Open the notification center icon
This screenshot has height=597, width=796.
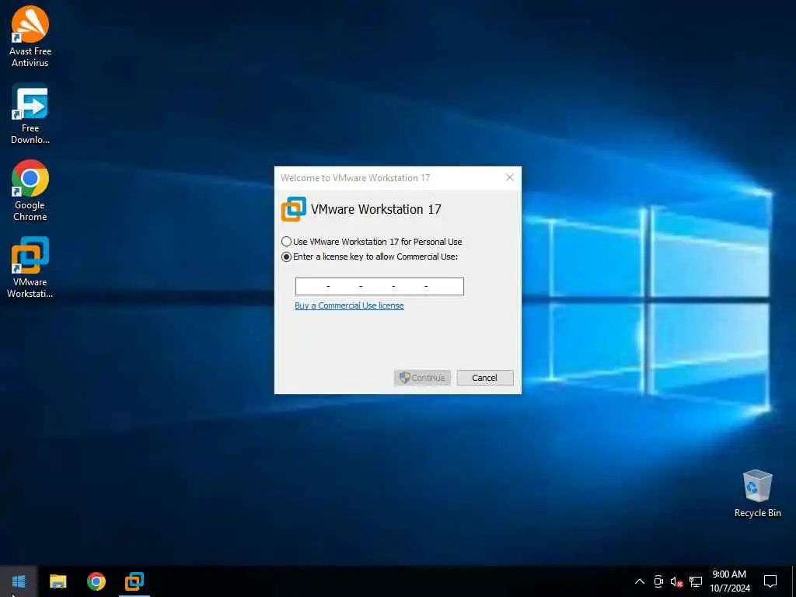[x=770, y=581]
